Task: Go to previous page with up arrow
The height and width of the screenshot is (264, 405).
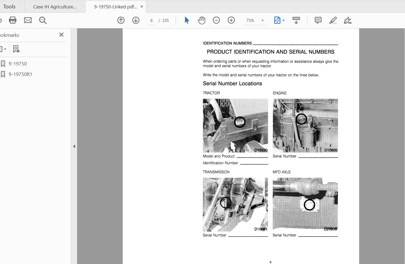Action: click(121, 20)
